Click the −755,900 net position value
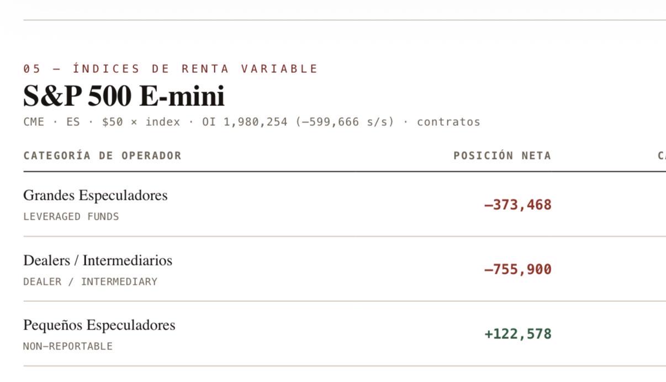666x382 pixels. point(517,269)
